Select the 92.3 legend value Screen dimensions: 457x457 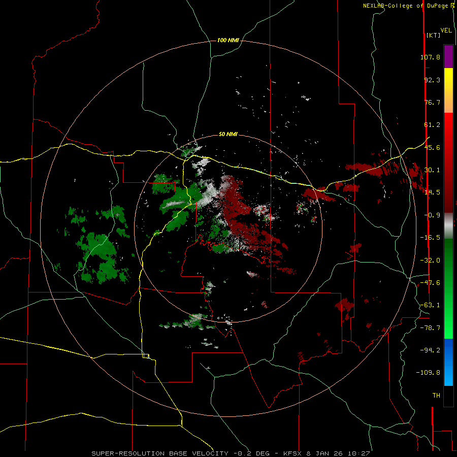432,80
